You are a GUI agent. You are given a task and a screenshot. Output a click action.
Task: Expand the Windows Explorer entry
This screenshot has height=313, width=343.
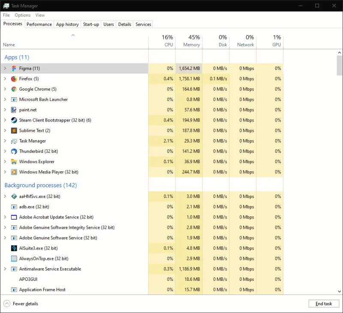(x=5, y=161)
